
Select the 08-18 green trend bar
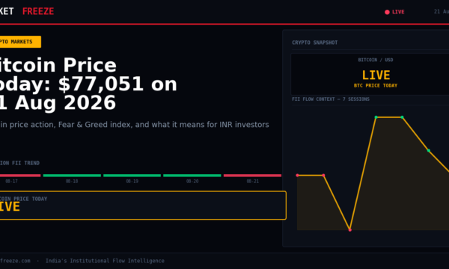pyautogui.click(x=72, y=176)
